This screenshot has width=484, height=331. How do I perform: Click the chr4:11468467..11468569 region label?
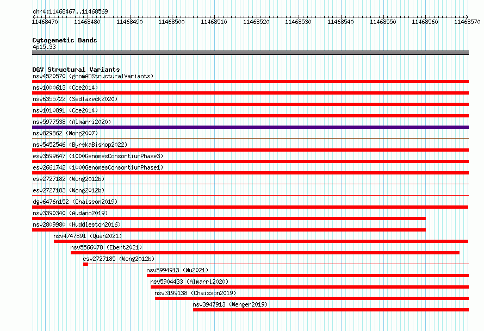pyautogui.click(x=70, y=11)
